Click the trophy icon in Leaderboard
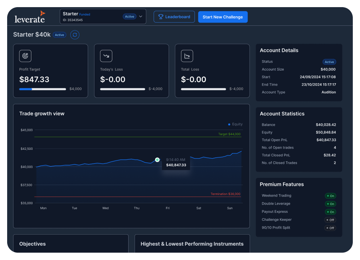The image size is (360, 260). [161, 17]
